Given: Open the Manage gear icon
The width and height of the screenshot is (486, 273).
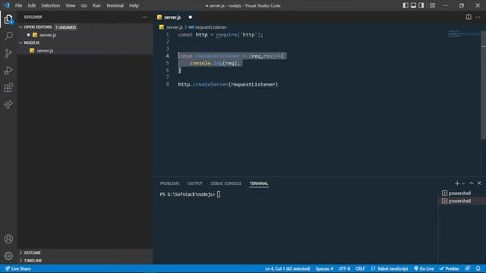Looking at the screenshot, I should coord(8,256).
